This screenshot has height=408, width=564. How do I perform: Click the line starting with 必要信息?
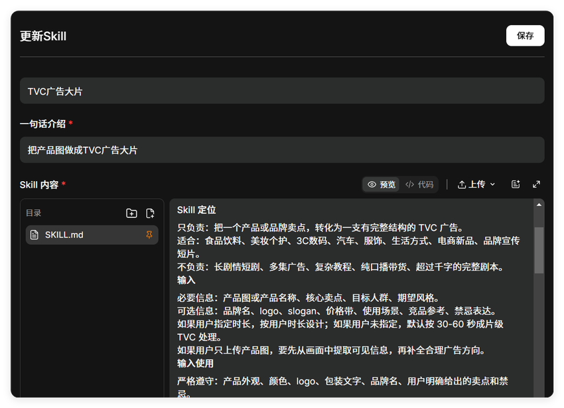pos(308,298)
